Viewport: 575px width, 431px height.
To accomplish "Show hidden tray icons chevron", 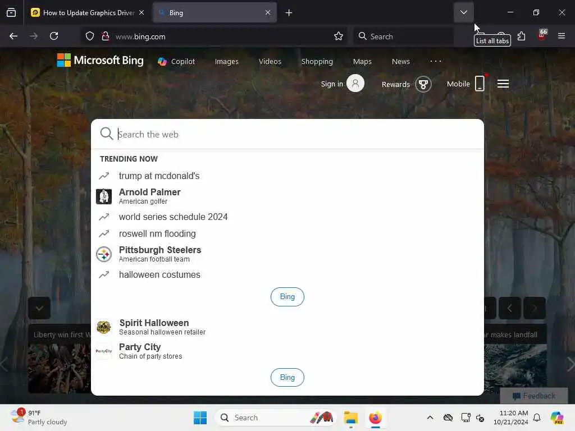I will pos(430,418).
